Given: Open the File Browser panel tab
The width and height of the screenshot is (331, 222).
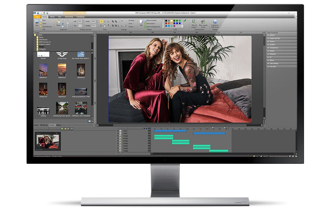Looking at the screenshot, I should tap(44, 125).
